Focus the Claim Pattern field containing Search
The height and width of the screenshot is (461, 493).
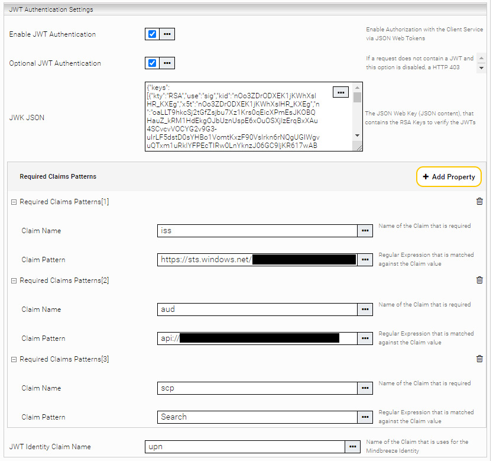[257, 417]
